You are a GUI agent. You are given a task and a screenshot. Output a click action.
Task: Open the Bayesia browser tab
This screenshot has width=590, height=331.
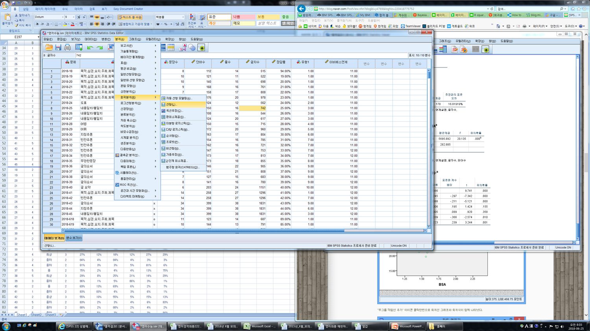(x=420, y=15)
